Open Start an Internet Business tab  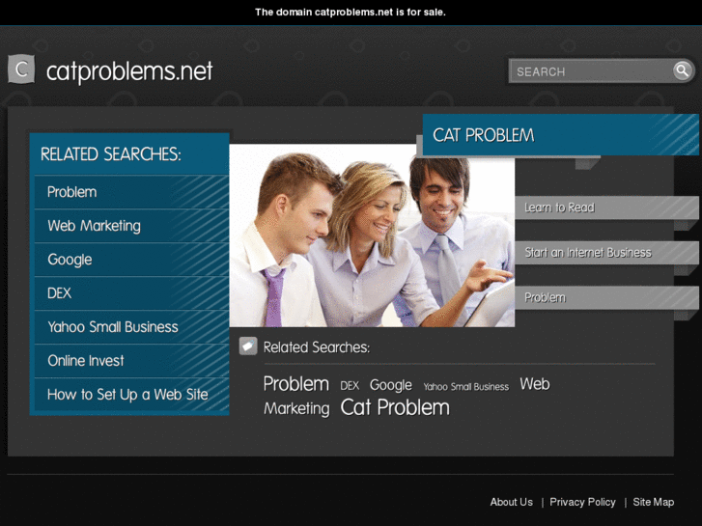pos(606,253)
